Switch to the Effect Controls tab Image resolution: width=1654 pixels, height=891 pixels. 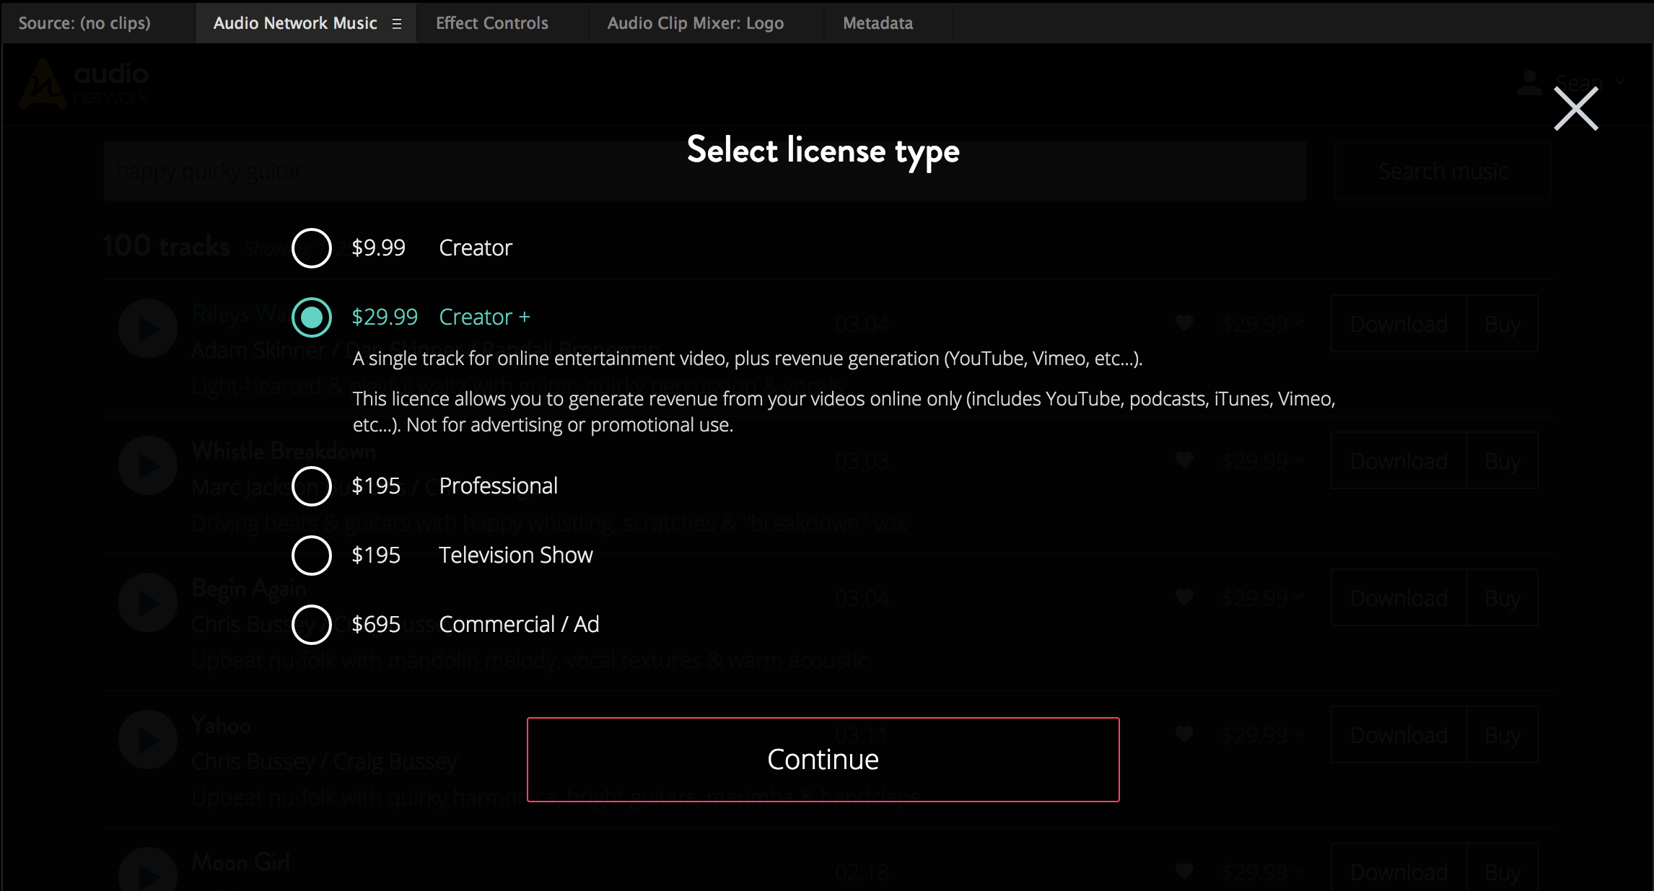(492, 23)
